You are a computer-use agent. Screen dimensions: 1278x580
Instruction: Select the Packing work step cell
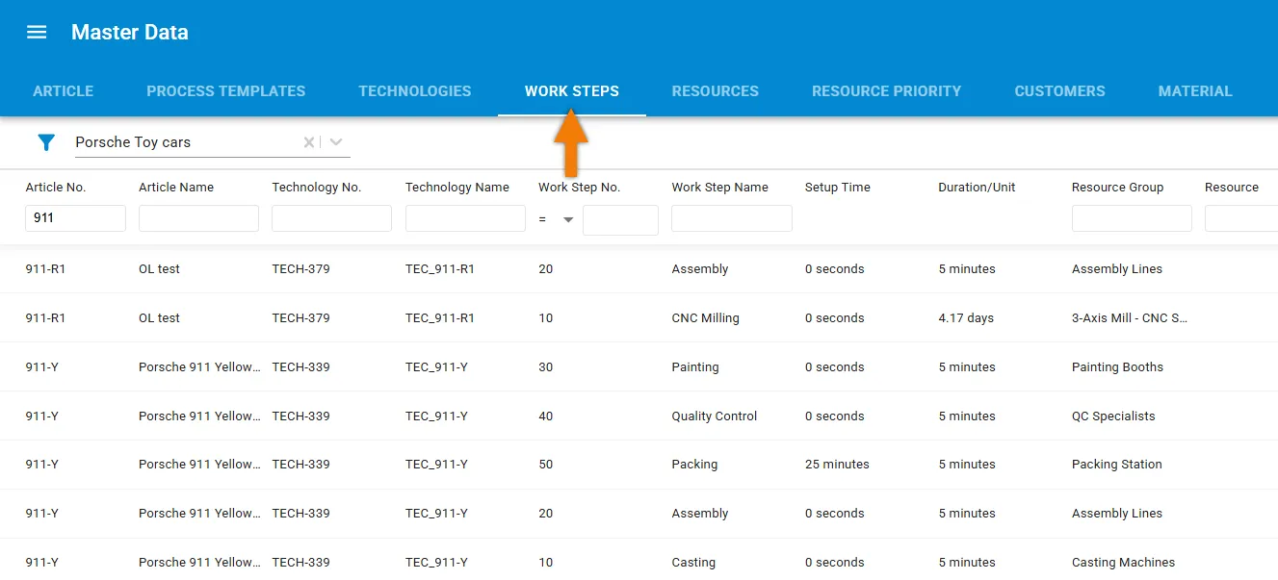pyautogui.click(x=694, y=465)
